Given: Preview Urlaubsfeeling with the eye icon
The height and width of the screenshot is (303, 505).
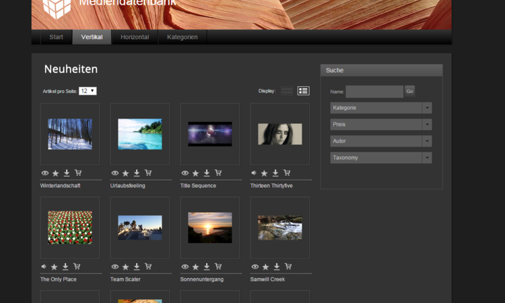Looking at the screenshot, I should [115, 173].
